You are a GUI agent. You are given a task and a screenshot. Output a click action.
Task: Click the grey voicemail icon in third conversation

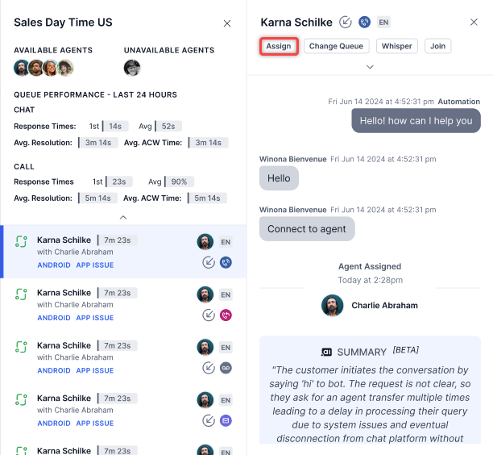point(226,368)
